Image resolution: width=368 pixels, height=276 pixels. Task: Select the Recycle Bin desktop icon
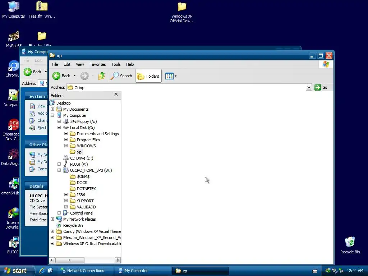[350, 245]
